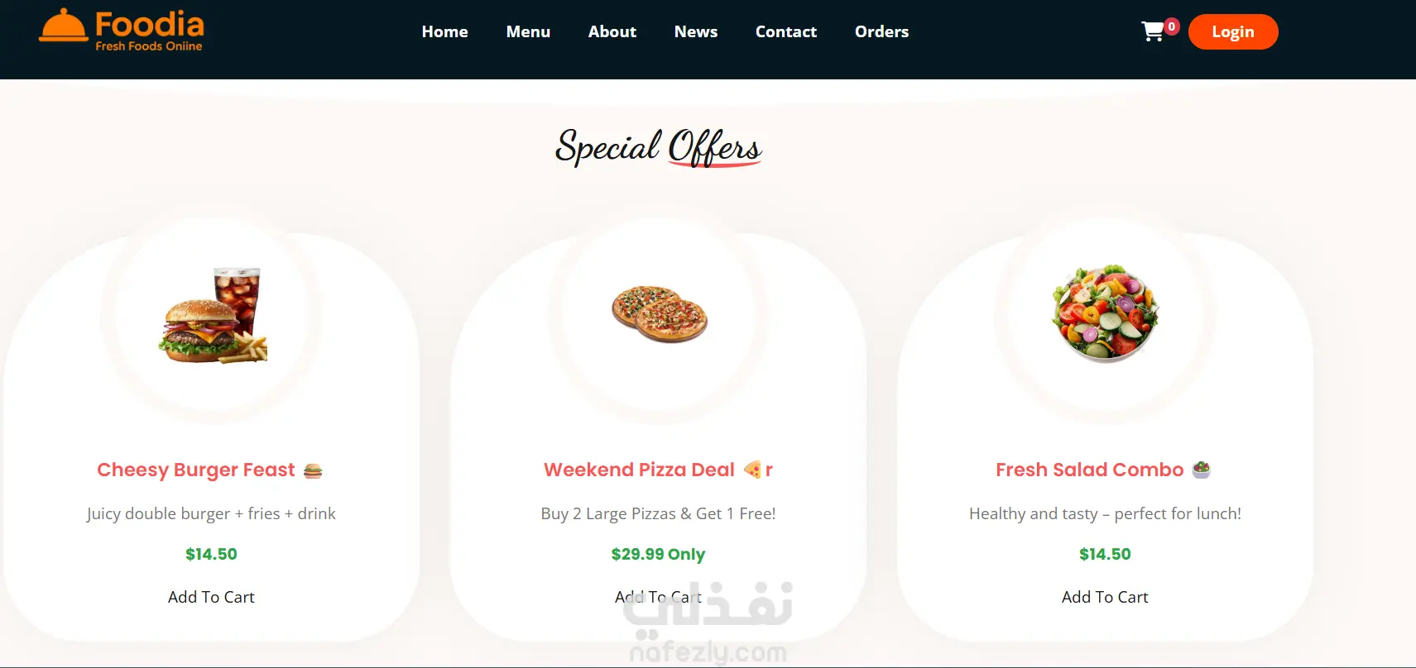
Task: Open the shopping cart icon
Action: tap(1152, 31)
